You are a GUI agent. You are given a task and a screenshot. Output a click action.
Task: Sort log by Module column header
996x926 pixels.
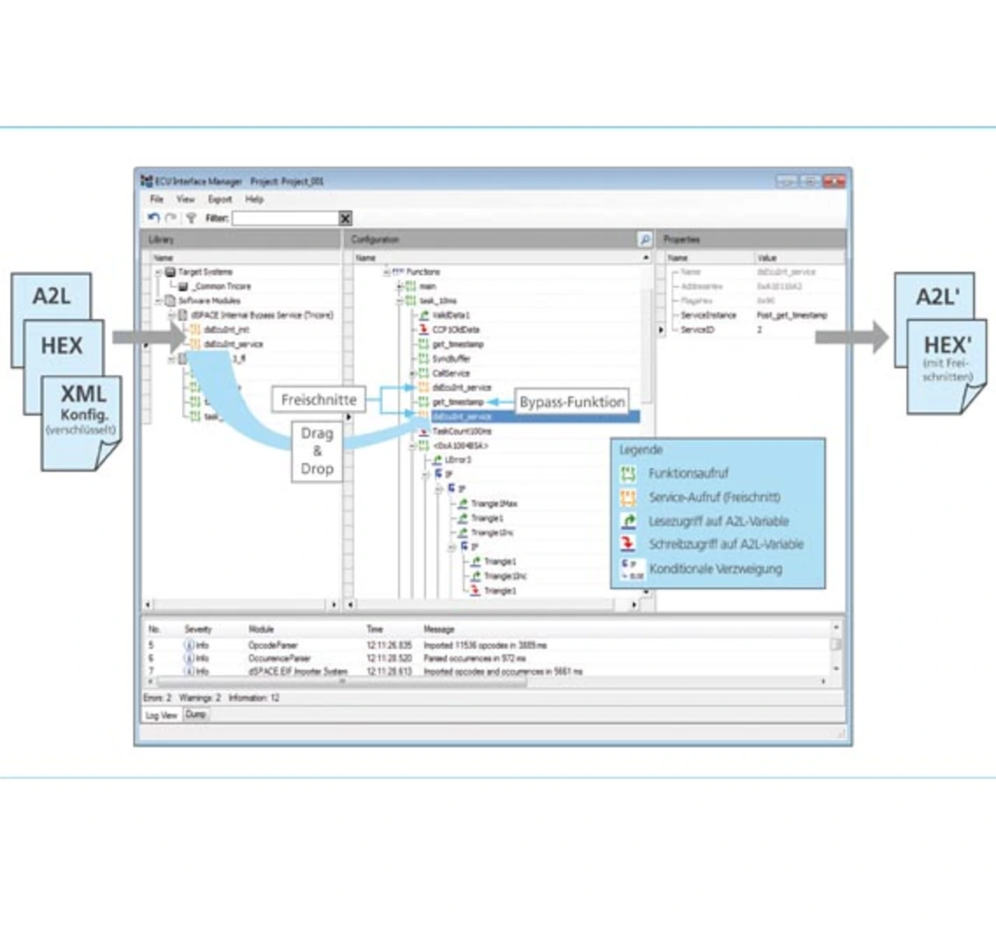[x=261, y=630]
